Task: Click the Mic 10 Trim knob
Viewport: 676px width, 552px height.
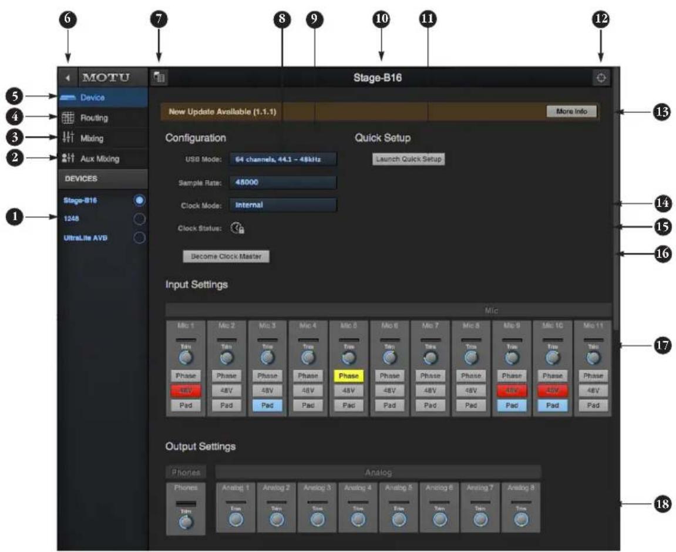Action: [x=552, y=357]
